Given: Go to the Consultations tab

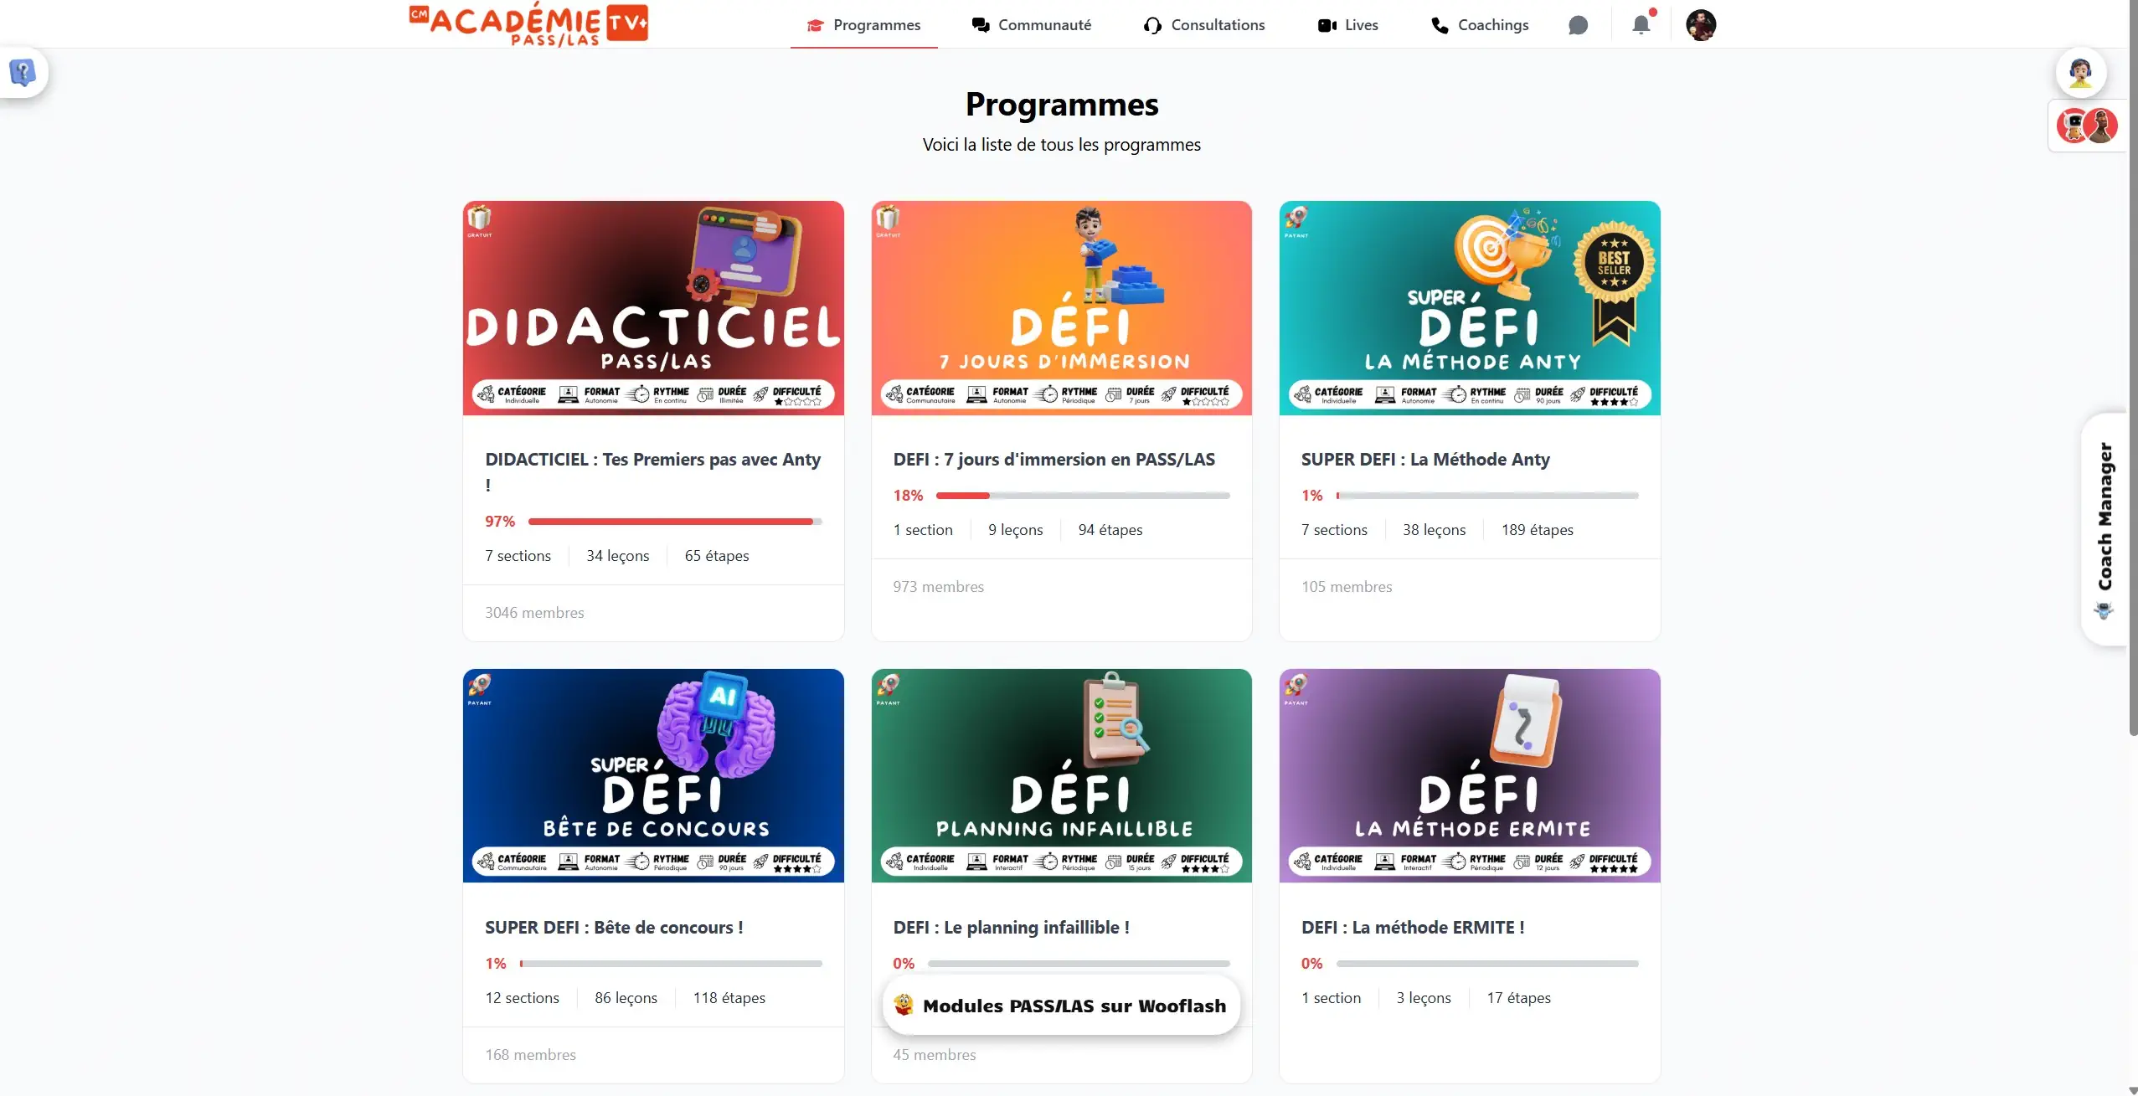Looking at the screenshot, I should point(1203,25).
